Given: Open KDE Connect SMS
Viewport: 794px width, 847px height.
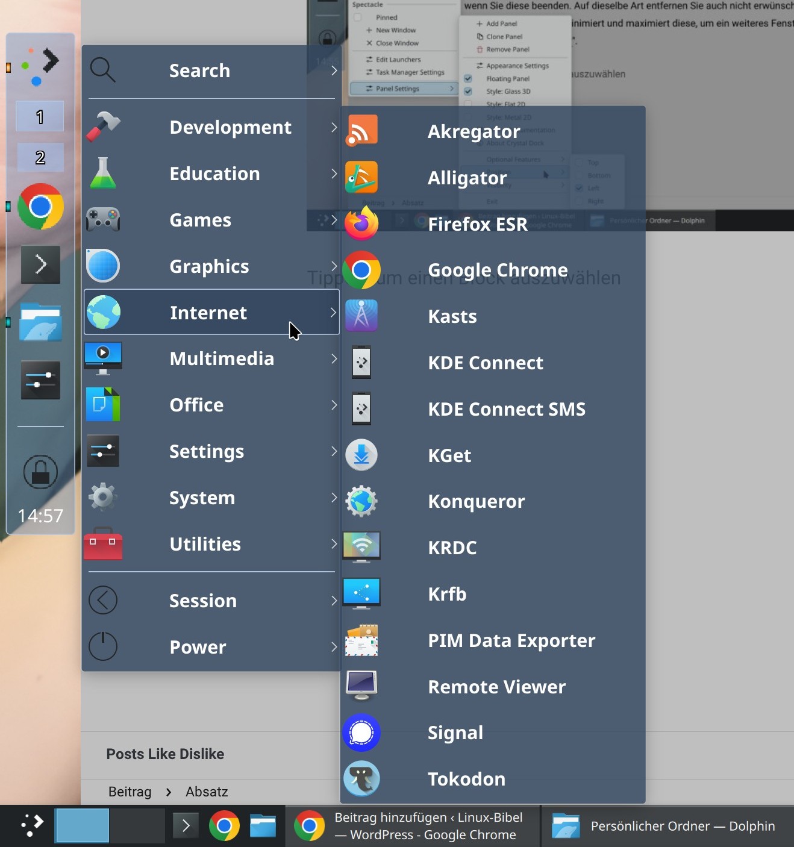Looking at the screenshot, I should coord(493,409).
